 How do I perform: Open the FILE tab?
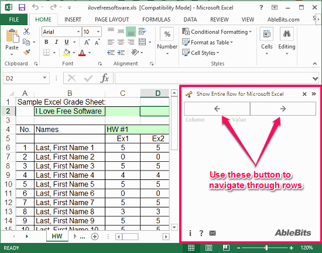point(14,19)
